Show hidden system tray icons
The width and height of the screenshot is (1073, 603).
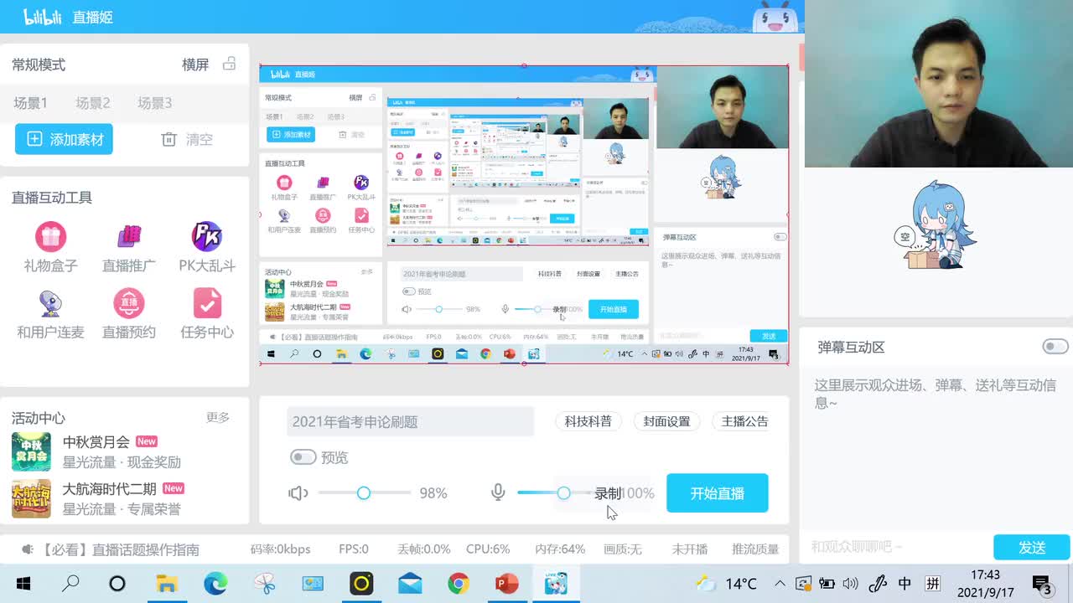pos(780,584)
